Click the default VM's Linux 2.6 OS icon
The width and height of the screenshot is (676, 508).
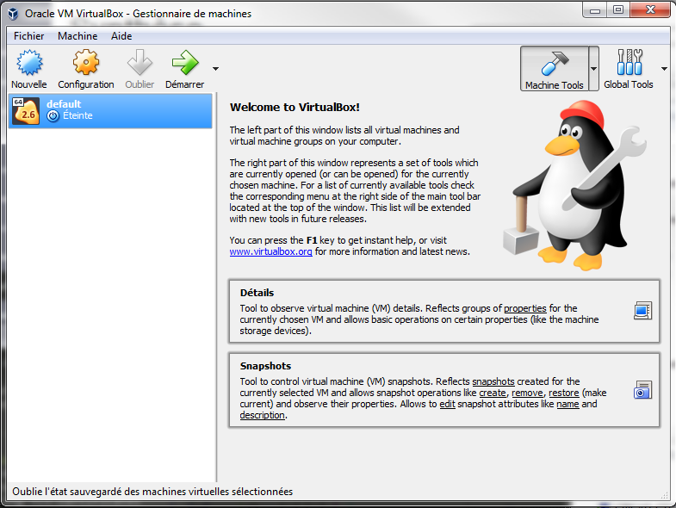point(26,111)
